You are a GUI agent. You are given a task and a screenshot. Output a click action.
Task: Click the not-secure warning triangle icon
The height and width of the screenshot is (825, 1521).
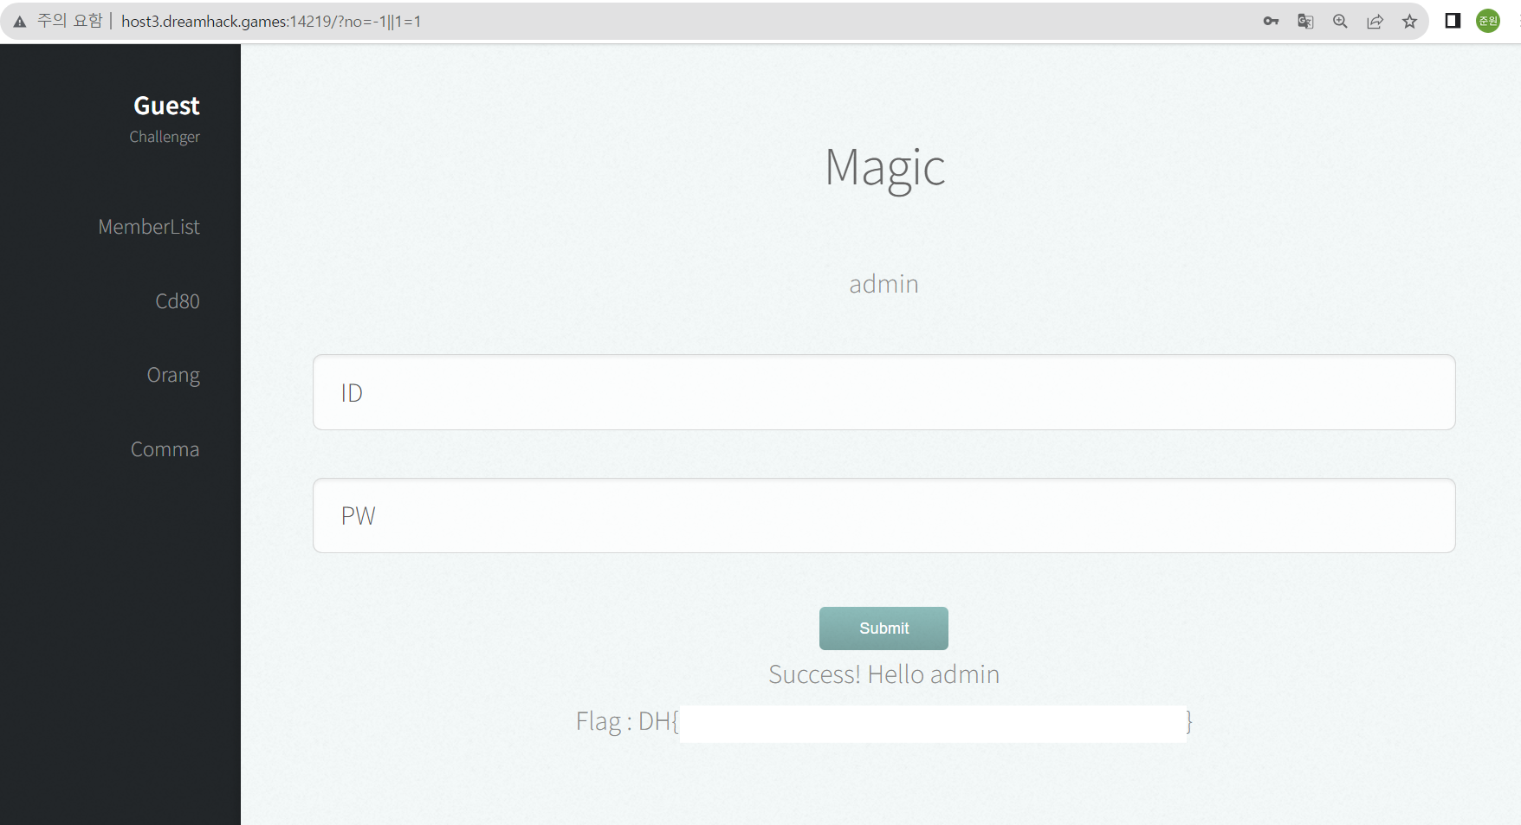[x=19, y=22]
